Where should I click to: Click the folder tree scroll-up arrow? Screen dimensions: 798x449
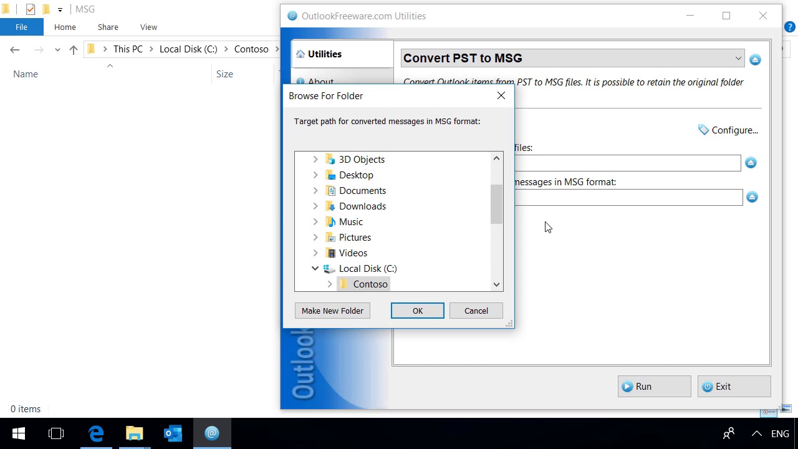tap(496, 158)
